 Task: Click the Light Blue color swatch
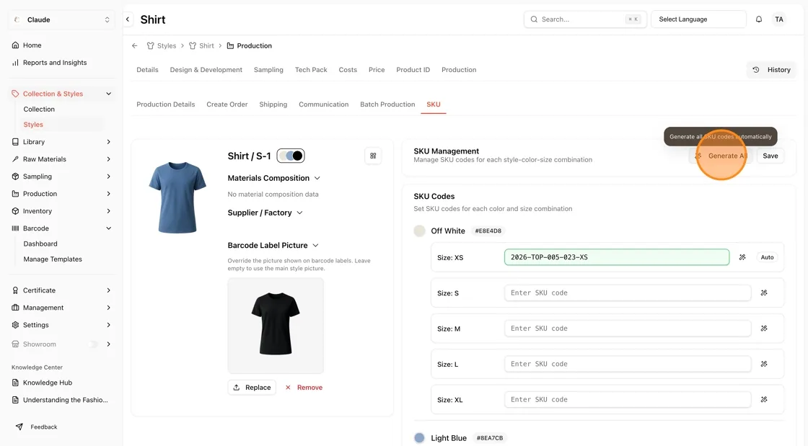419,438
